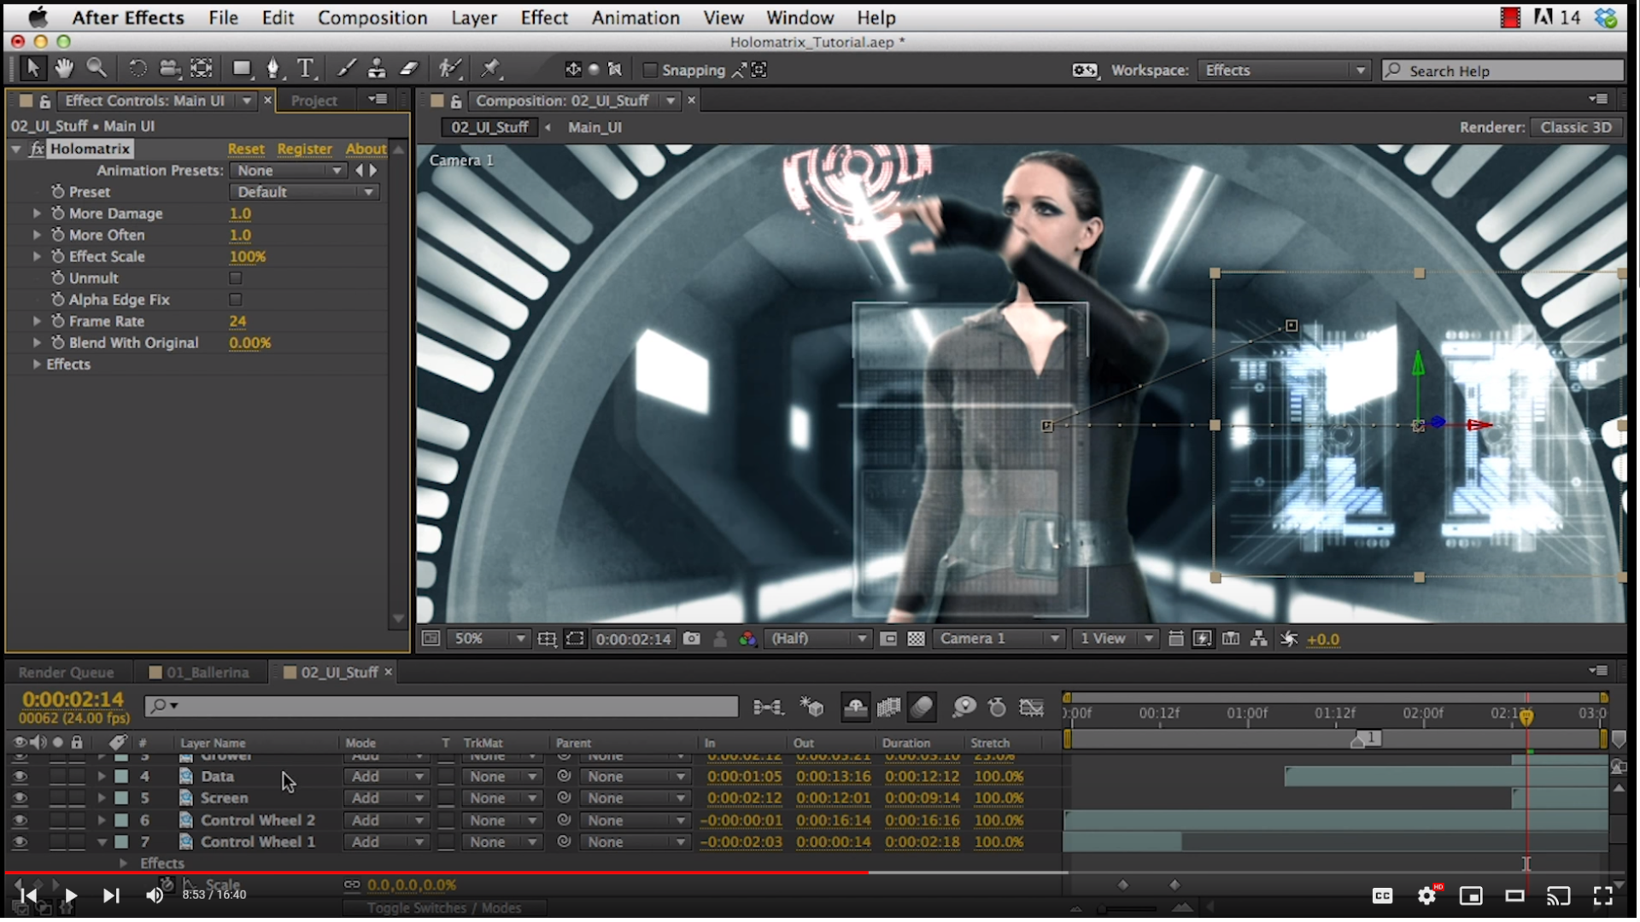This screenshot has height=922, width=1640.
Task: Click the Search Help input field
Action: (1503, 71)
